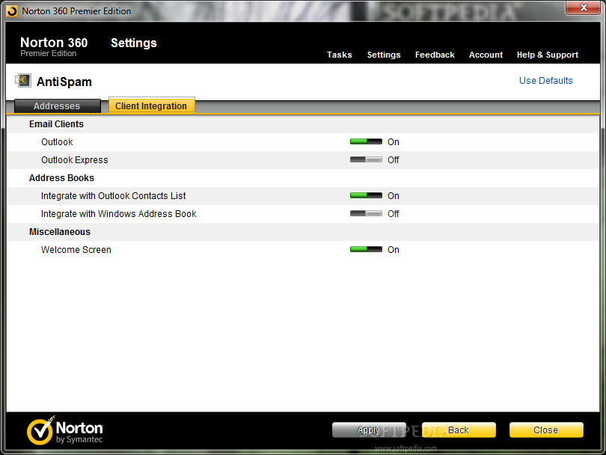Click Integrate with Outlook Contacts List label
606x455 pixels.
click(113, 196)
